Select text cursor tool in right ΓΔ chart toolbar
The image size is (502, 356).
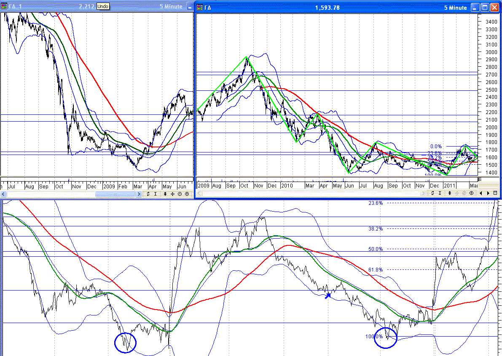click(x=440, y=193)
